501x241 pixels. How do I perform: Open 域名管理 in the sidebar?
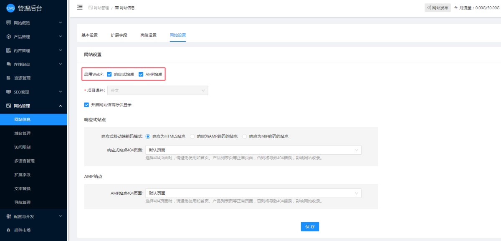[x=23, y=133]
